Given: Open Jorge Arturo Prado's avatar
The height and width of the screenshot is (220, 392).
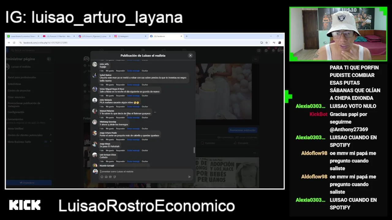Looking at the screenshot, I should coord(95,133).
